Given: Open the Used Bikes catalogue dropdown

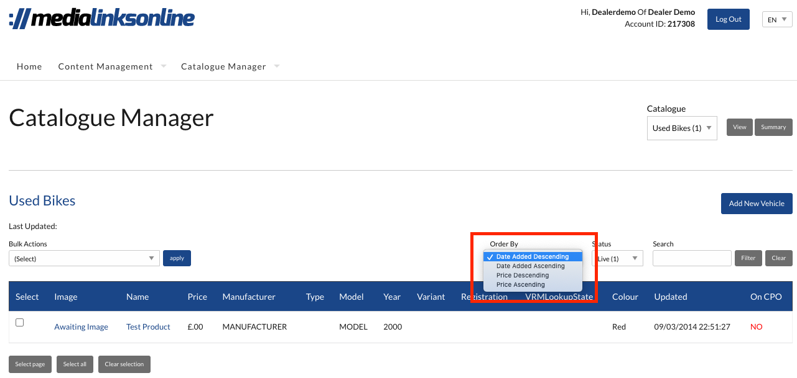Looking at the screenshot, I should pos(681,128).
